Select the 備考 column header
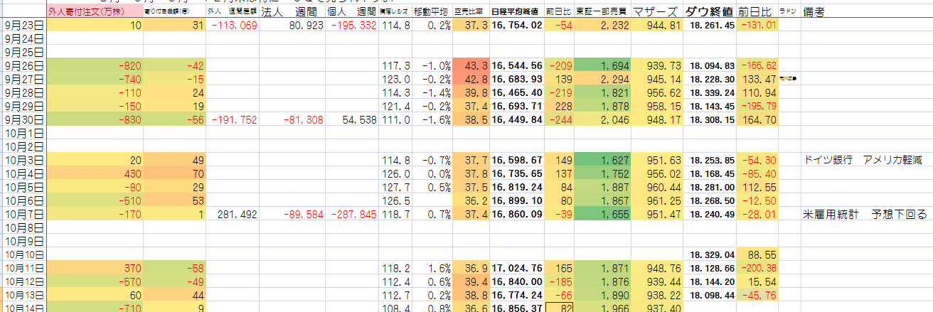Image resolution: width=933 pixels, height=312 pixels. 815,12
